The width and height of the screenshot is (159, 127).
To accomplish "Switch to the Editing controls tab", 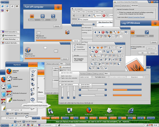I will (98, 74).
